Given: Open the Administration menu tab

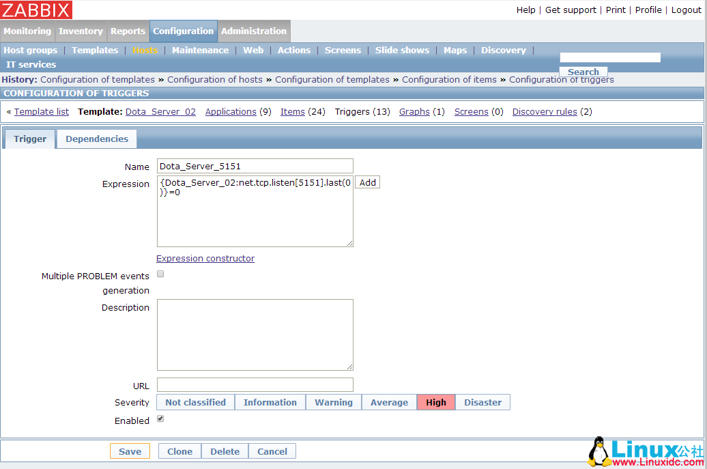Looking at the screenshot, I should [x=254, y=31].
